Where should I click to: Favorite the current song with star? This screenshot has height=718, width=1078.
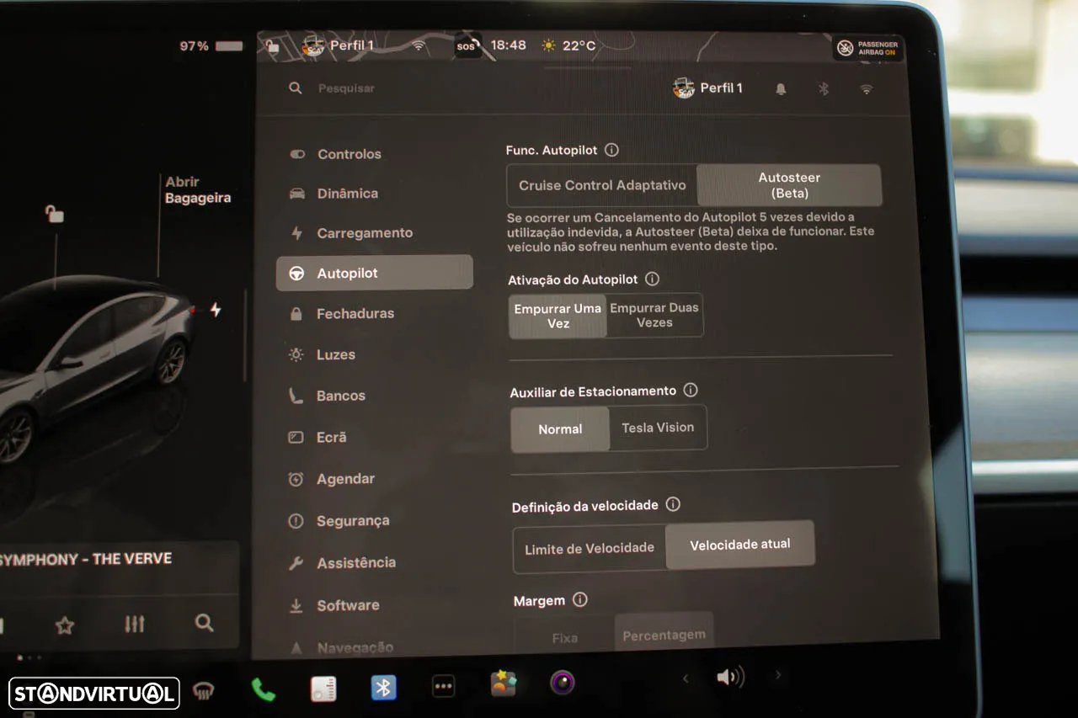pos(64,625)
